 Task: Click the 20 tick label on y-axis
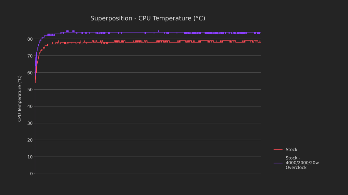click(30, 140)
